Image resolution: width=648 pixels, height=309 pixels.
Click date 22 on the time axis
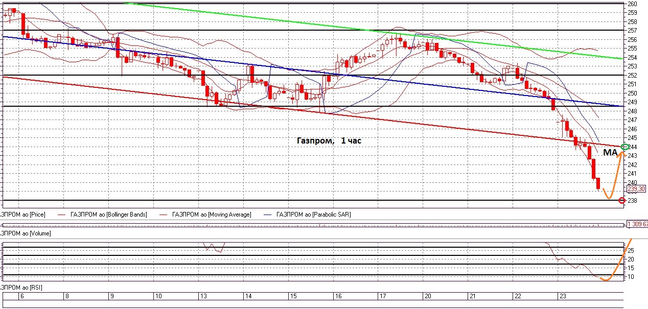pyautogui.click(x=518, y=296)
